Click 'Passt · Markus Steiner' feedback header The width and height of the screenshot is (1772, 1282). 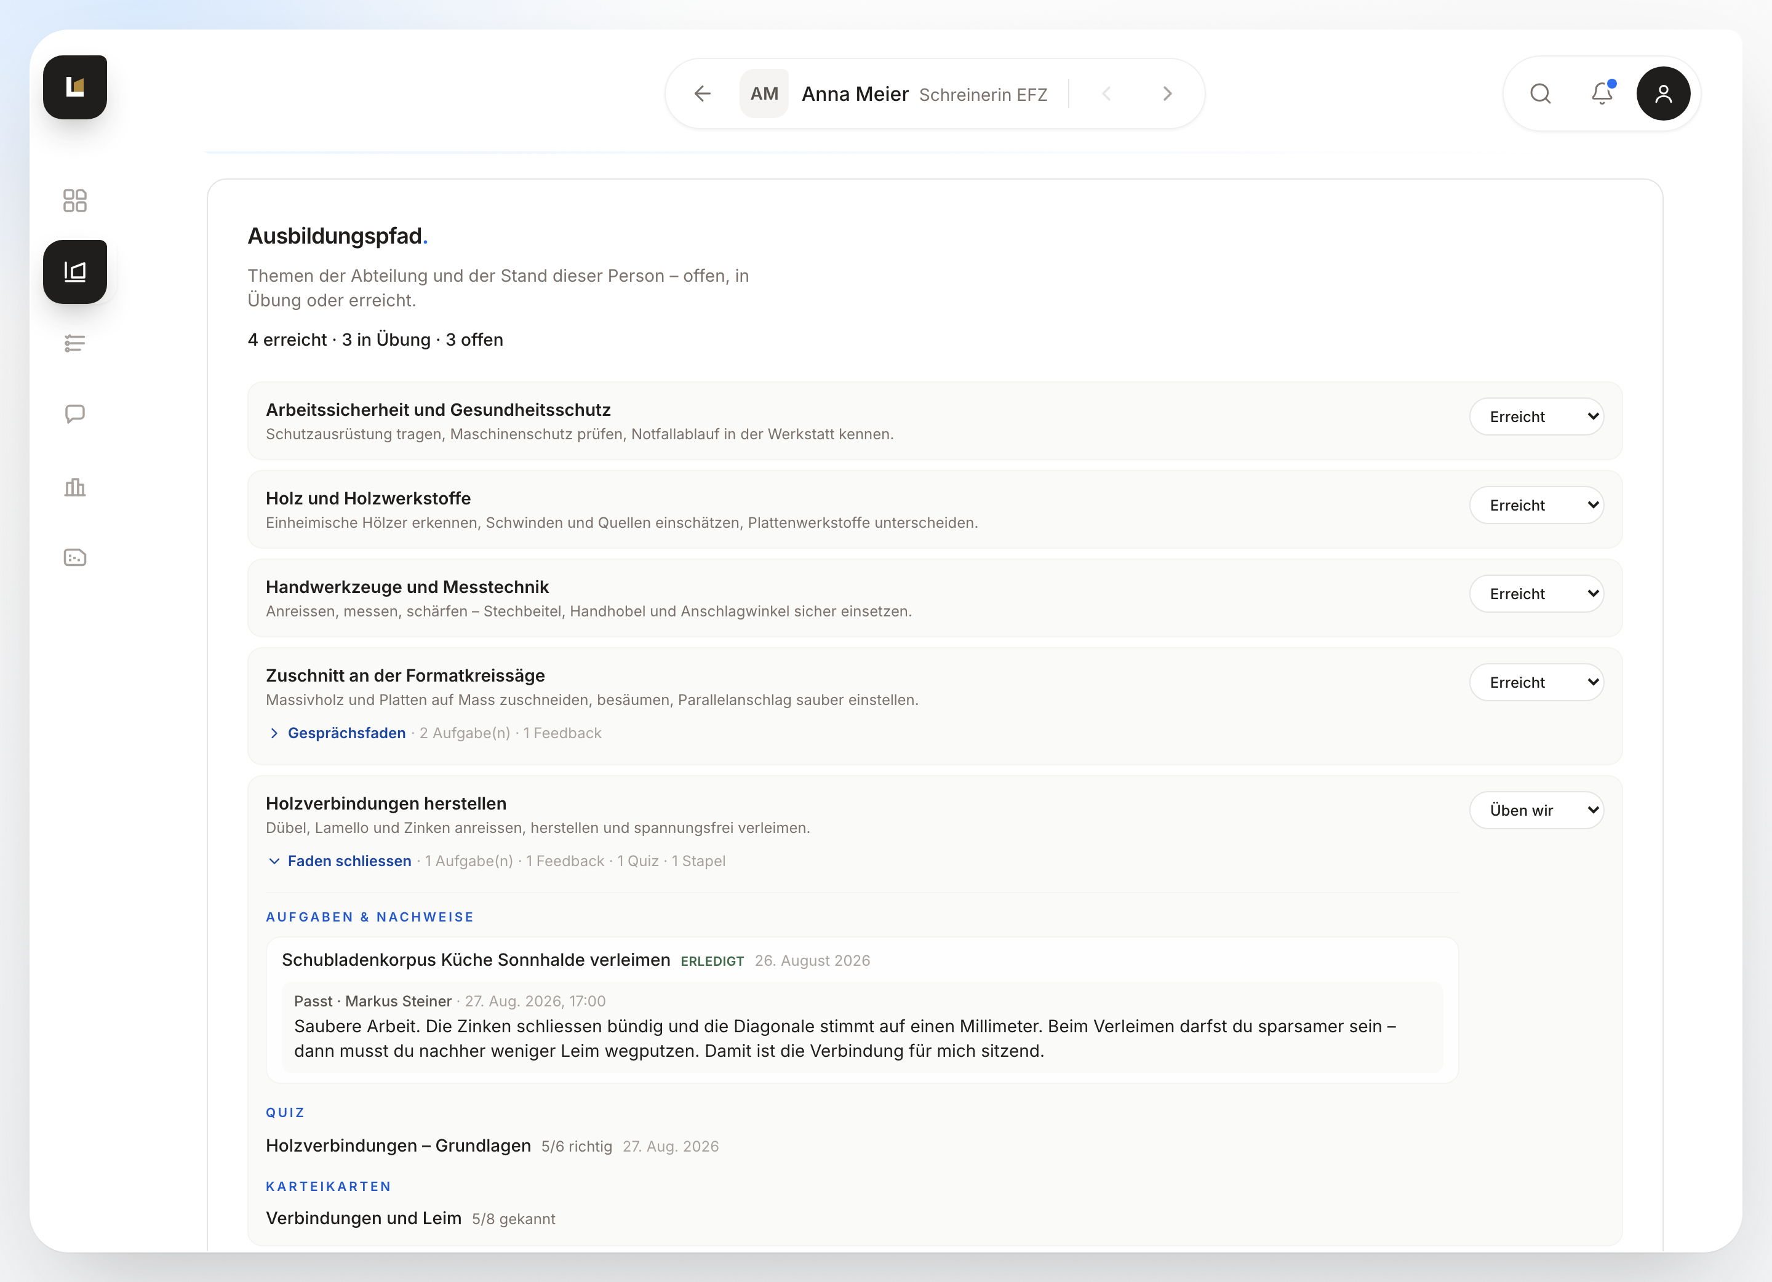point(373,1001)
